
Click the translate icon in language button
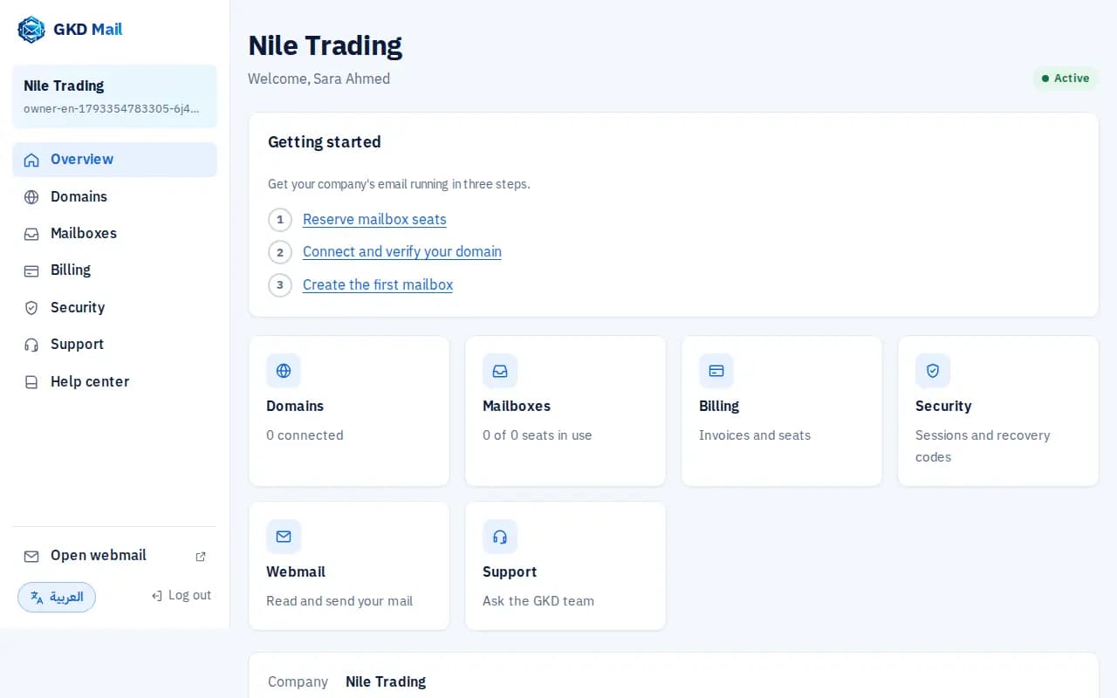(x=37, y=598)
